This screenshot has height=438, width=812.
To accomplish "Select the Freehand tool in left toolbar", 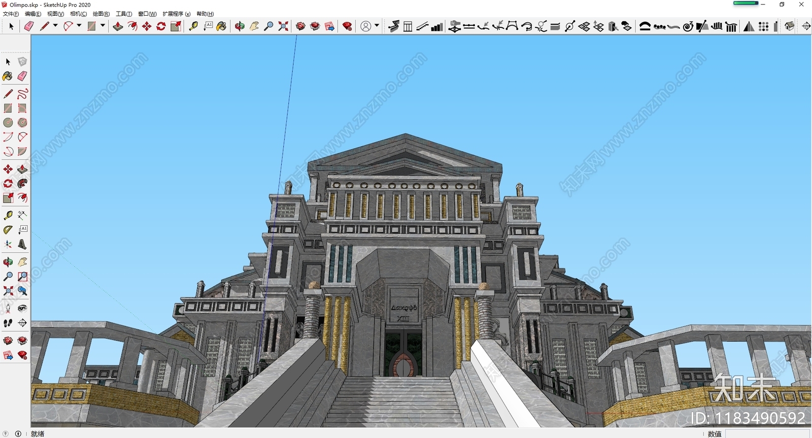I will [22, 94].
